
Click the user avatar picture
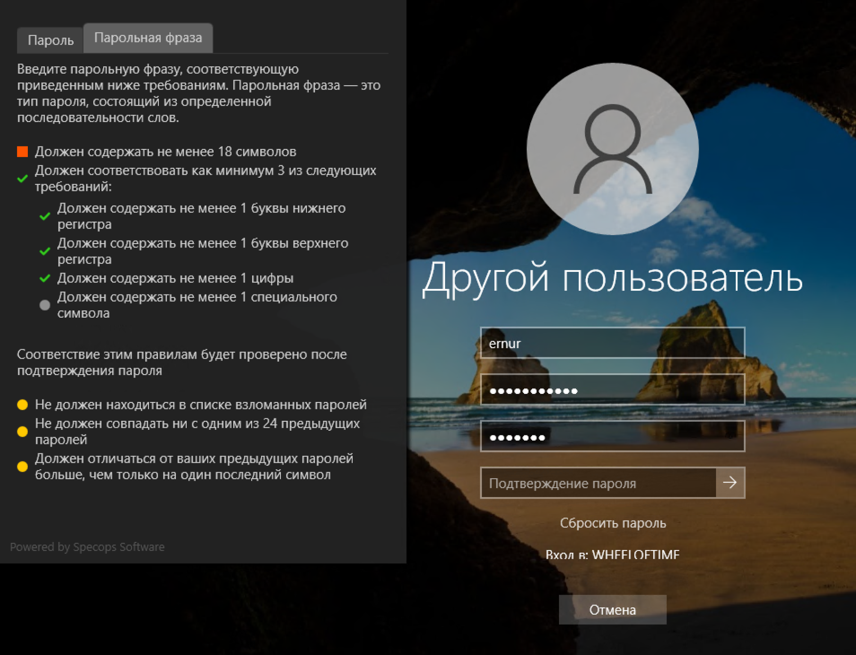[x=612, y=149]
